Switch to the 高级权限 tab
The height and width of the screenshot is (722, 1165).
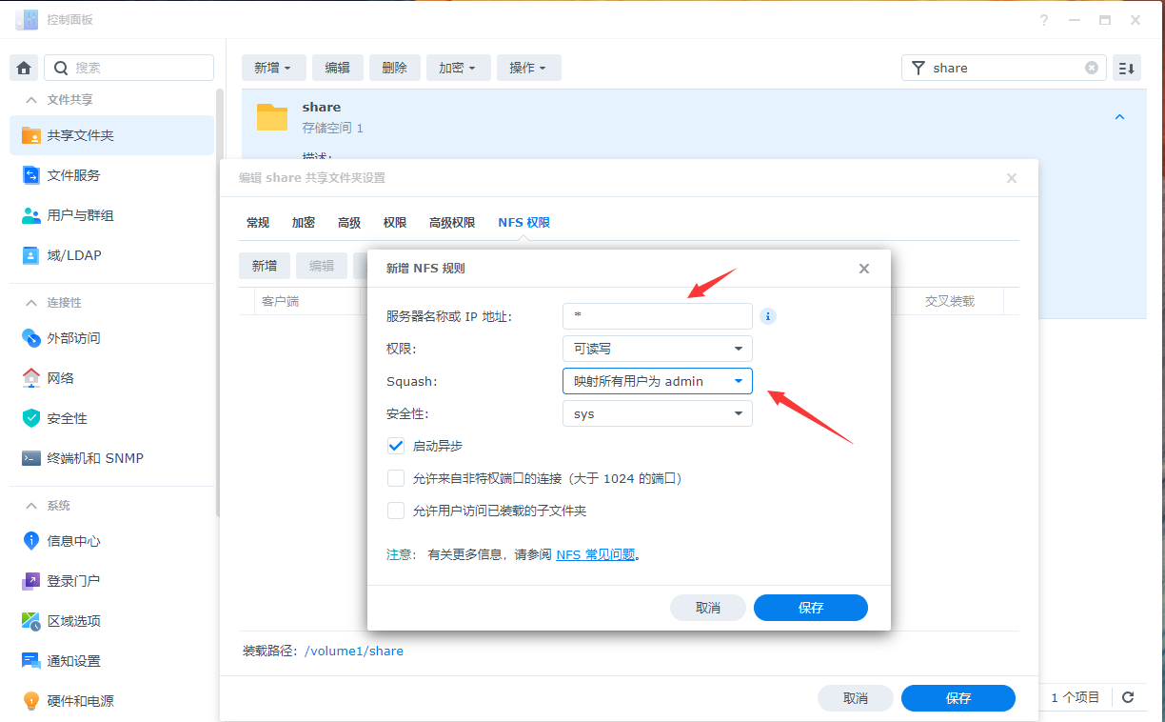click(452, 223)
